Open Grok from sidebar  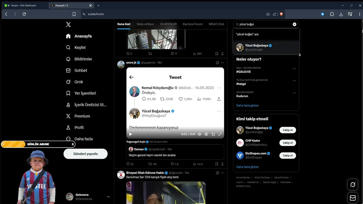pos(75,82)
